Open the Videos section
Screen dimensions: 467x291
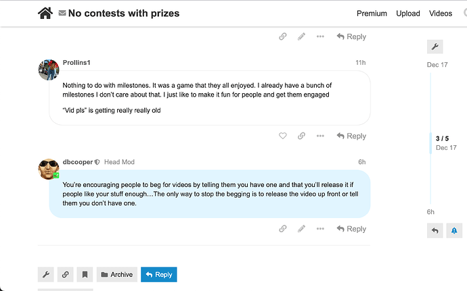coord(441,14)
